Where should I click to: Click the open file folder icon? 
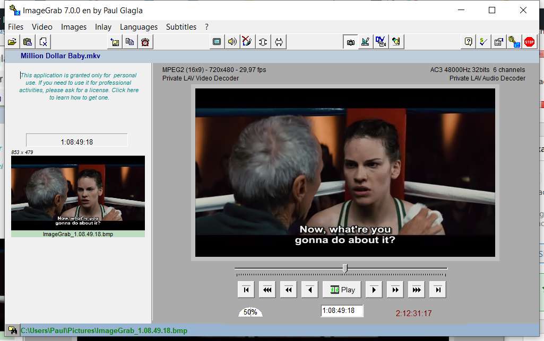[12, 42]
